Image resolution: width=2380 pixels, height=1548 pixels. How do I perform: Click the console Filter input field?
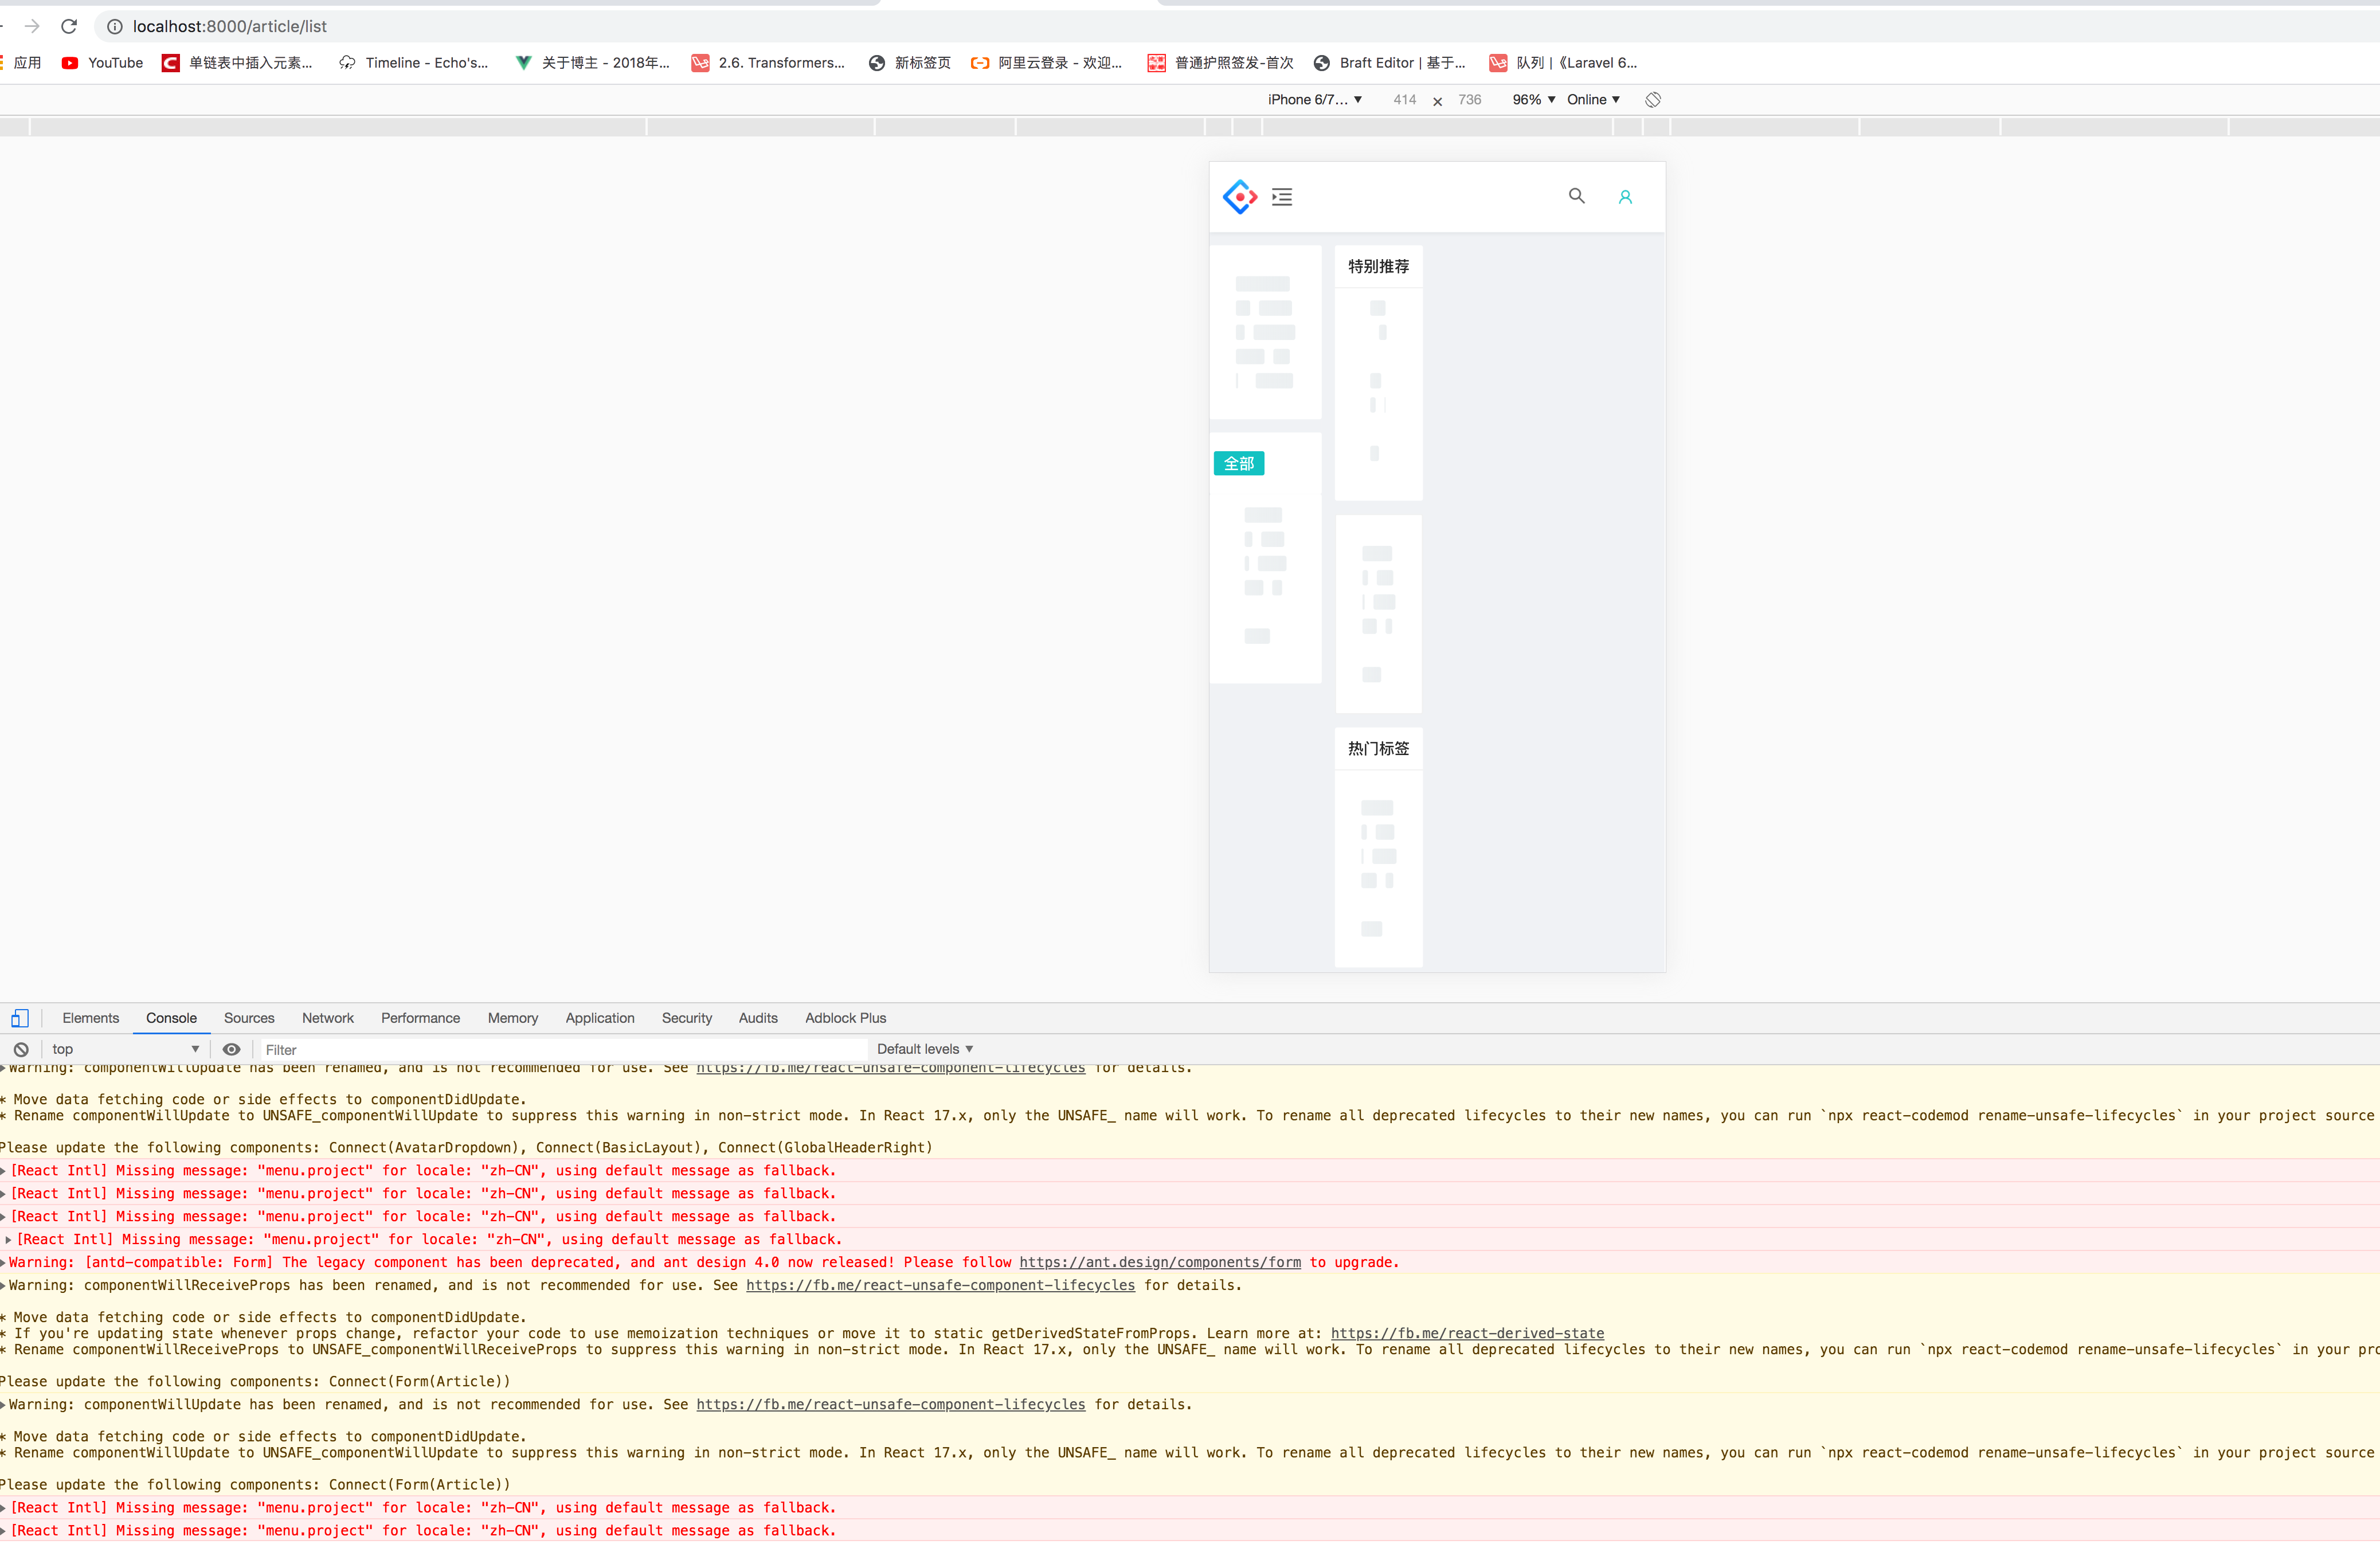pyautogui.click(x=560, y=1049)
